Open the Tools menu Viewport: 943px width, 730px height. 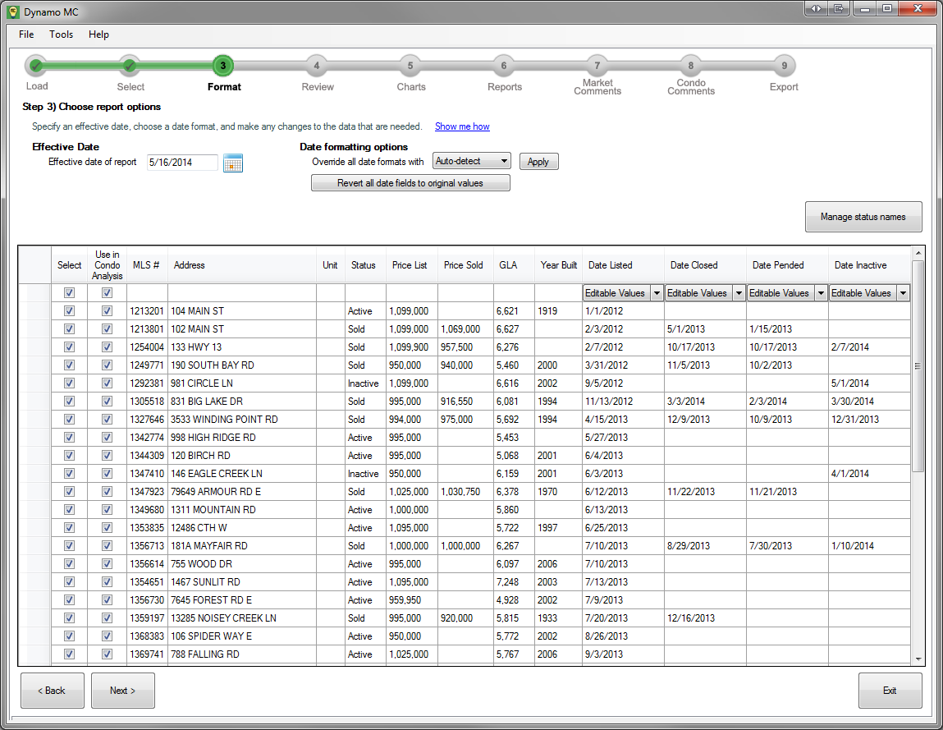pos(61,34)
